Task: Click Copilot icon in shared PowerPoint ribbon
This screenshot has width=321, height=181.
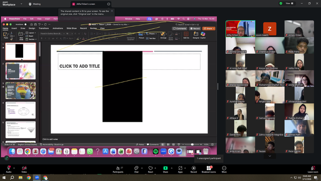Action: [x=203, y=35]
